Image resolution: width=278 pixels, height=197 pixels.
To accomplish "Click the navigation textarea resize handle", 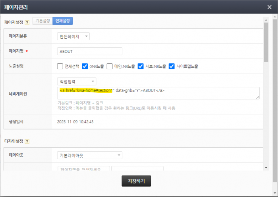I will 258,97.
